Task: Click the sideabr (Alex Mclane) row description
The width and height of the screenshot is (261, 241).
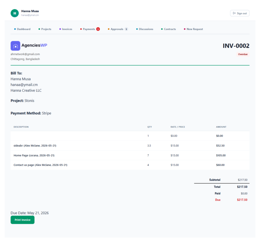Action: [35, 146]
